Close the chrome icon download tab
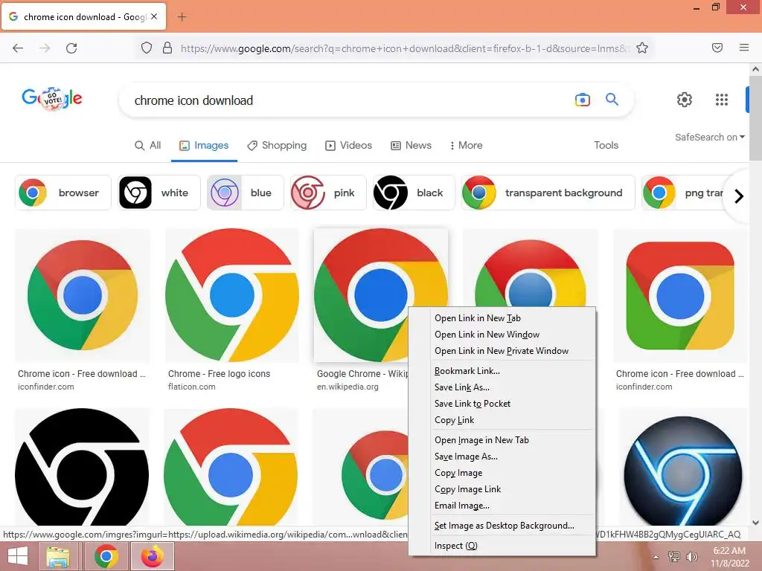This screenshot has width=762, height=571. tap(154, 16)
